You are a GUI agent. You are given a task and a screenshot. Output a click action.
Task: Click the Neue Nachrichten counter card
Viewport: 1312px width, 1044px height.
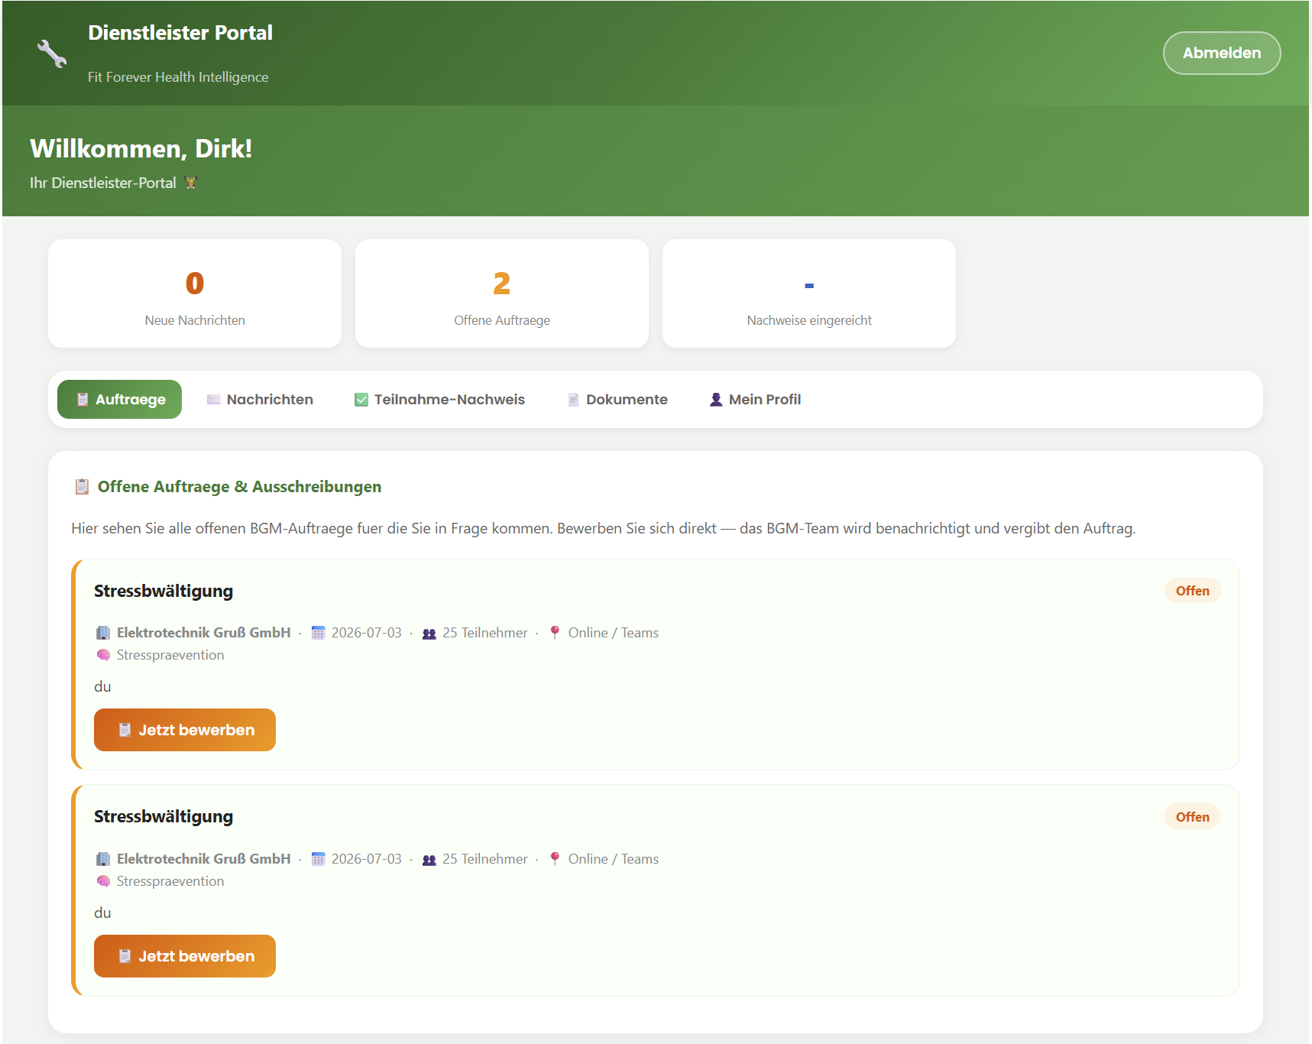tap(195, 293)
